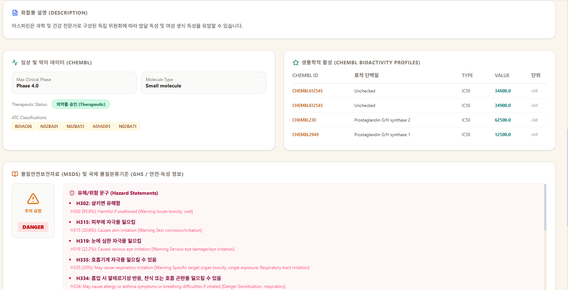
Task: Click the 단위 column header
Action: [536, 75]
